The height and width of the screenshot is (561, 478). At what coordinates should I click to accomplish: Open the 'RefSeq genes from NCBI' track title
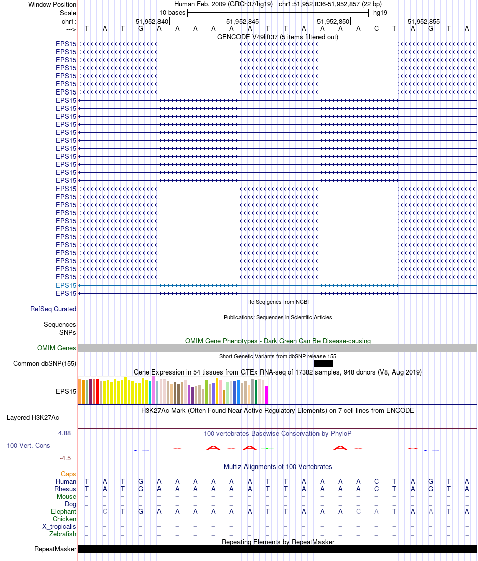(x=278, y=302)
